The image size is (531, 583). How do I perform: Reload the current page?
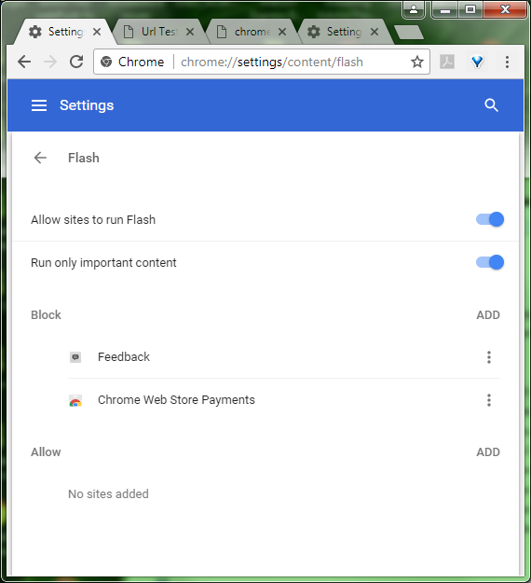tap(76, 62)
